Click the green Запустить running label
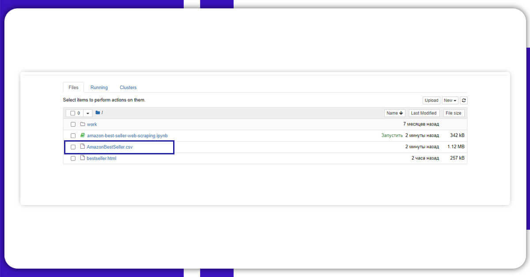The image size is (530, 277). (392, 135)
